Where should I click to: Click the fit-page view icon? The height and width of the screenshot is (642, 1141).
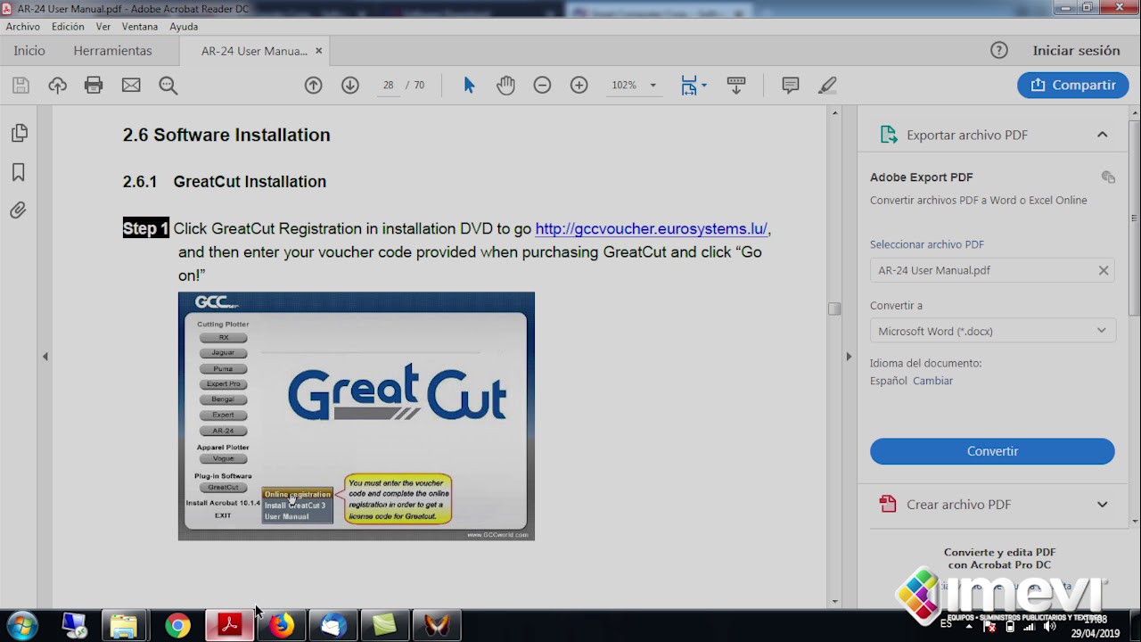click(x=689, y=86)
